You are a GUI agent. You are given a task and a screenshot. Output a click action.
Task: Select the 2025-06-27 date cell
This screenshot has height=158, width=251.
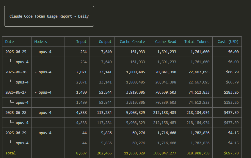tap(16, 92)
